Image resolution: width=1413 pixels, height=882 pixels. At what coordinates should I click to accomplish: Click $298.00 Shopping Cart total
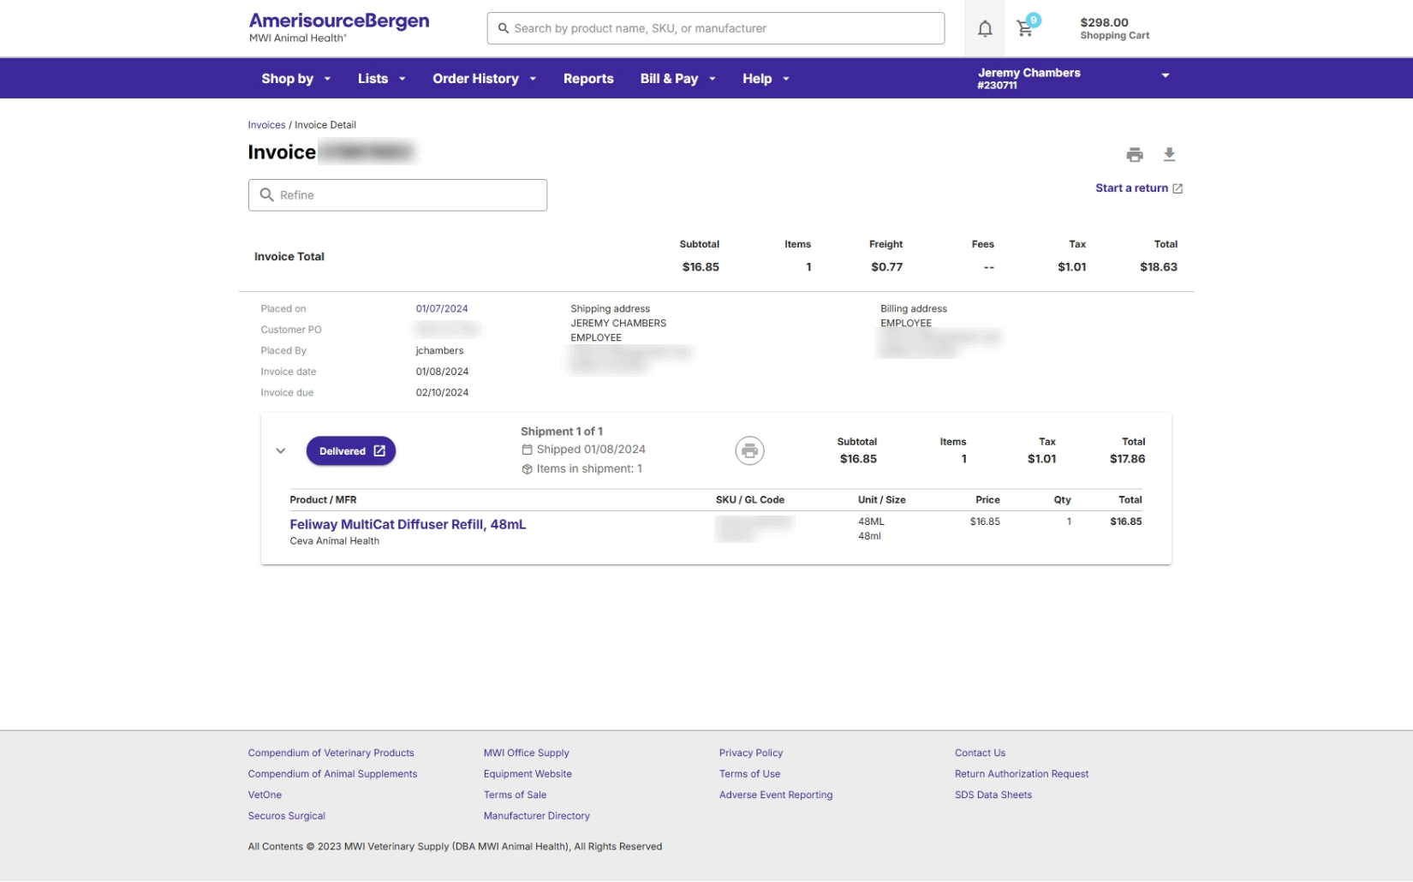coord(1114,28)
